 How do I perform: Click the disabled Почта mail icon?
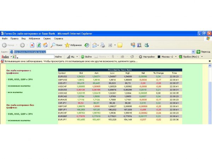click(x=96, y=57)
